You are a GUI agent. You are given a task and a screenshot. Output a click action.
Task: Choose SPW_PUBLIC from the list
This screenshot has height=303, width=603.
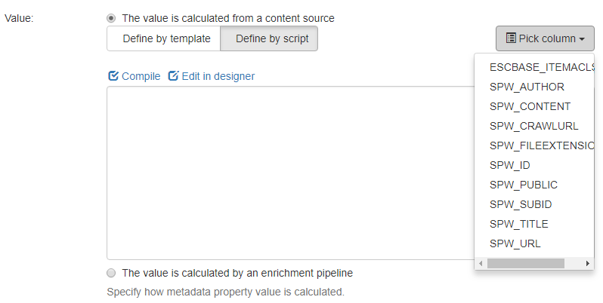[524, 185]
